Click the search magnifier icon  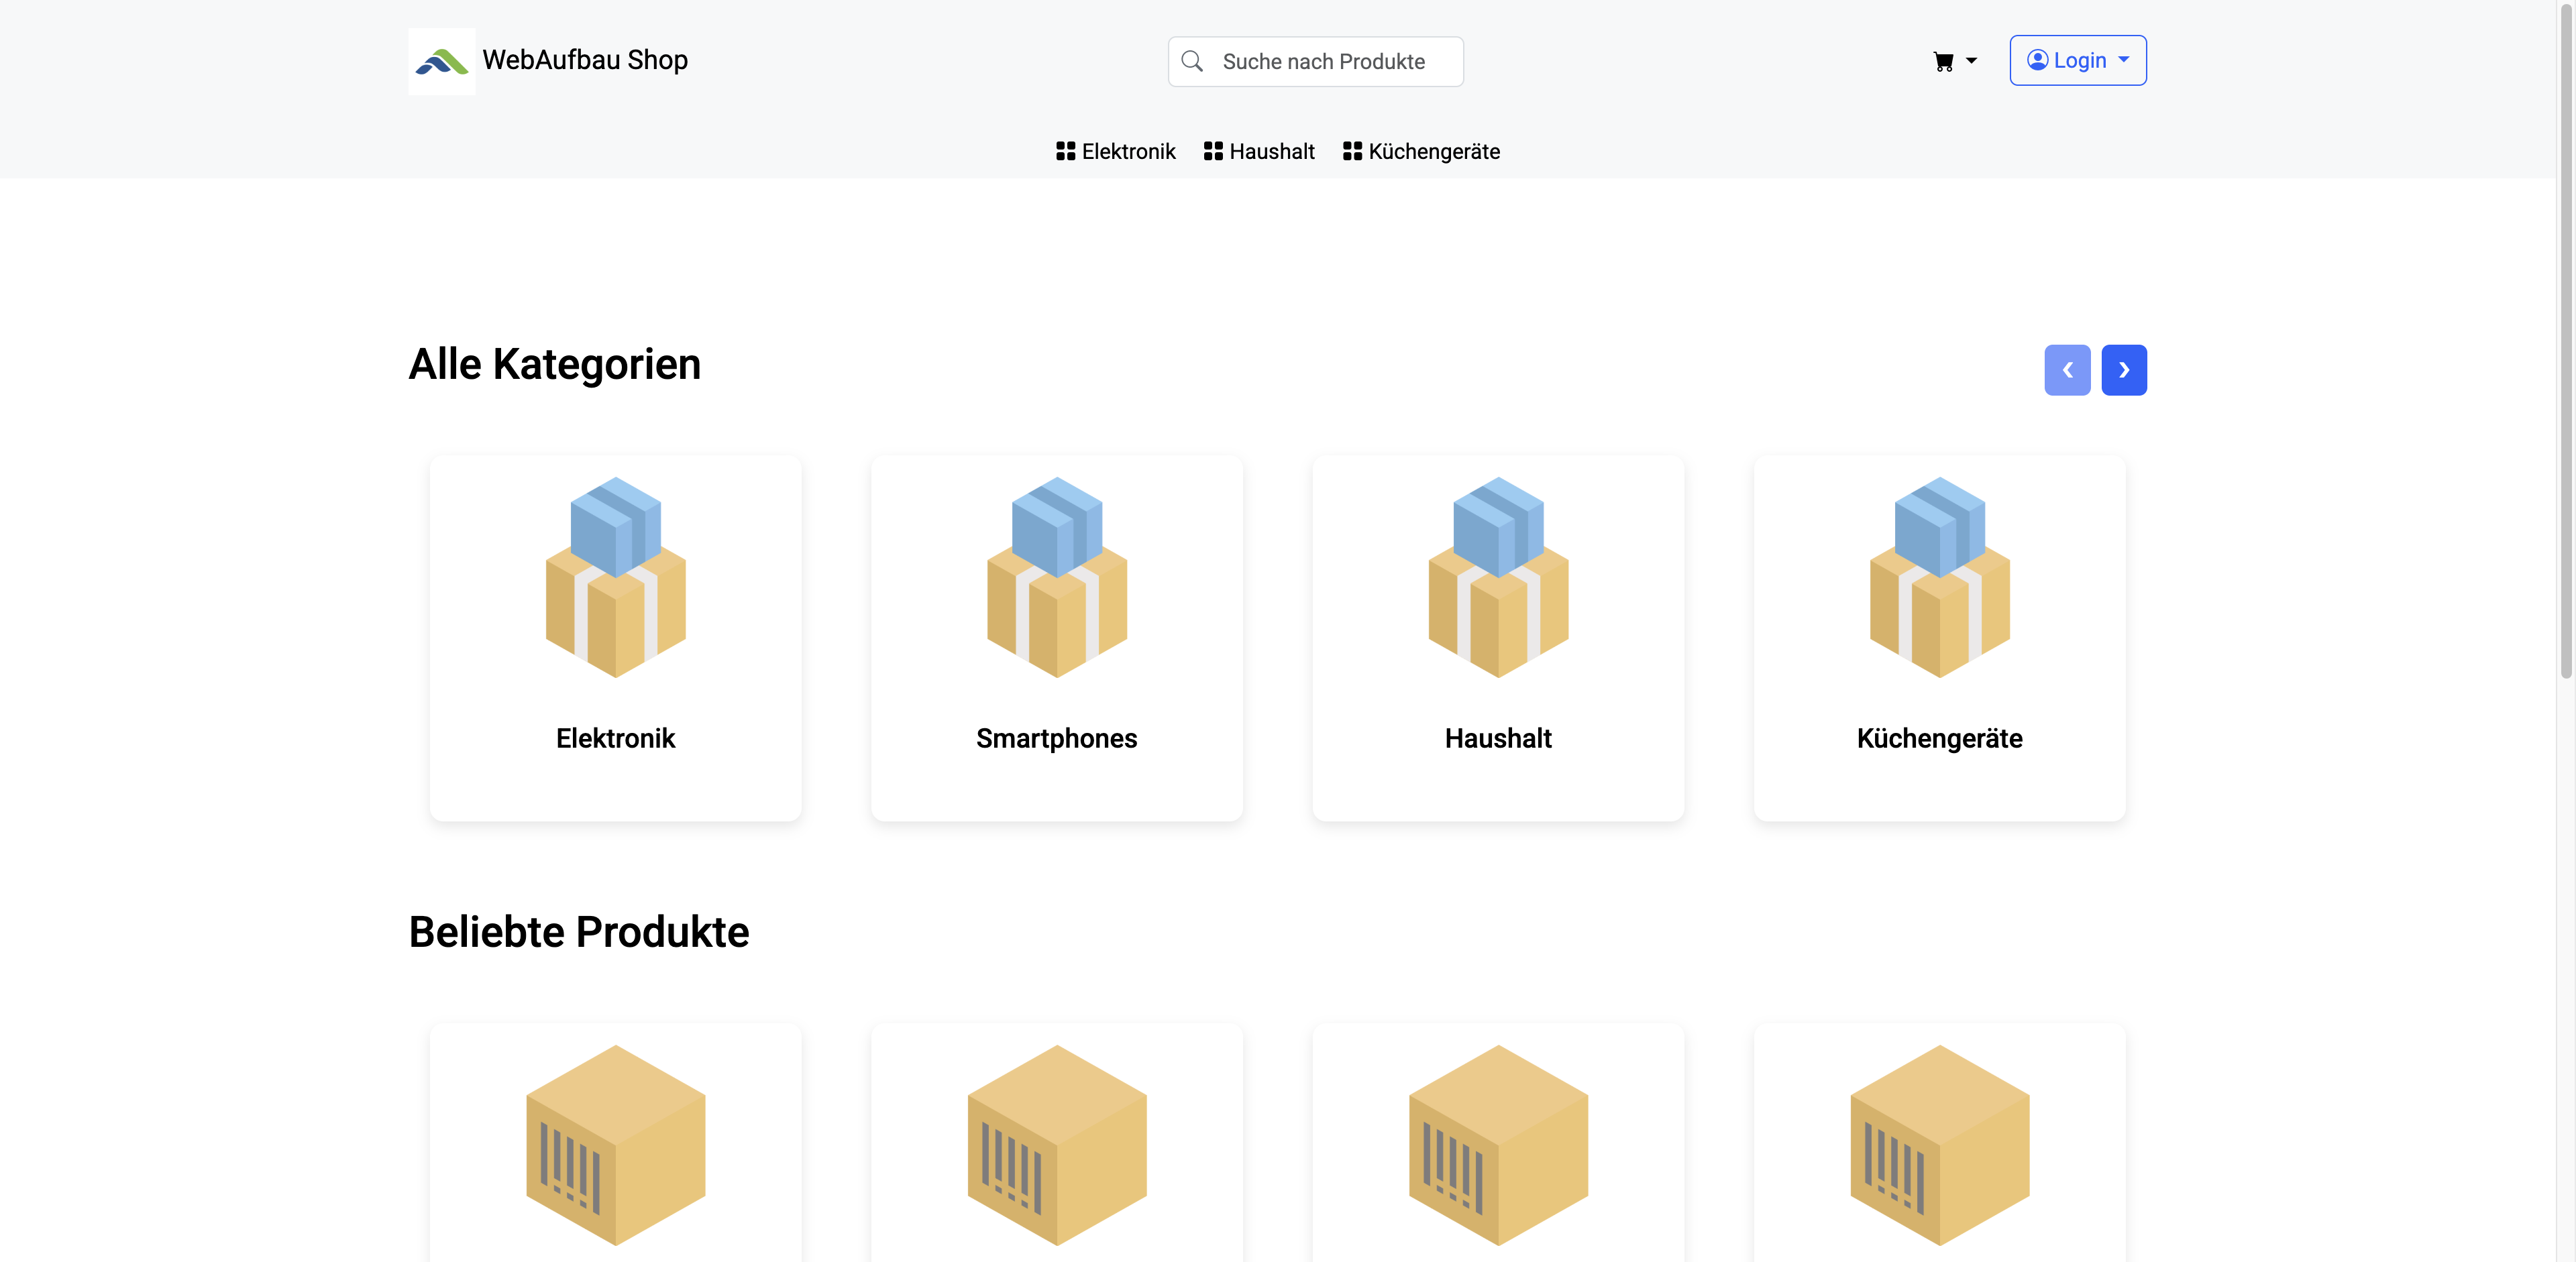(x=1191, y=61)
